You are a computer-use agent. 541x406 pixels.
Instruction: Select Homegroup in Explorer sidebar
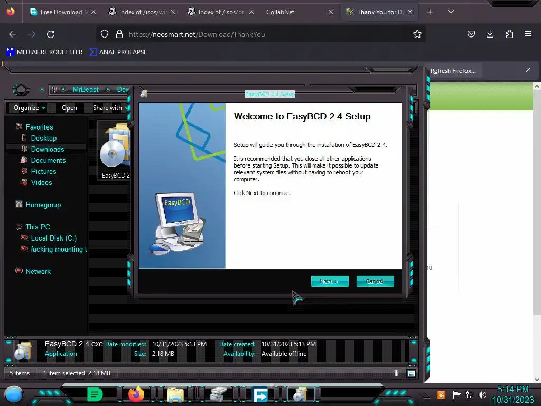click(x=43, y=205)
